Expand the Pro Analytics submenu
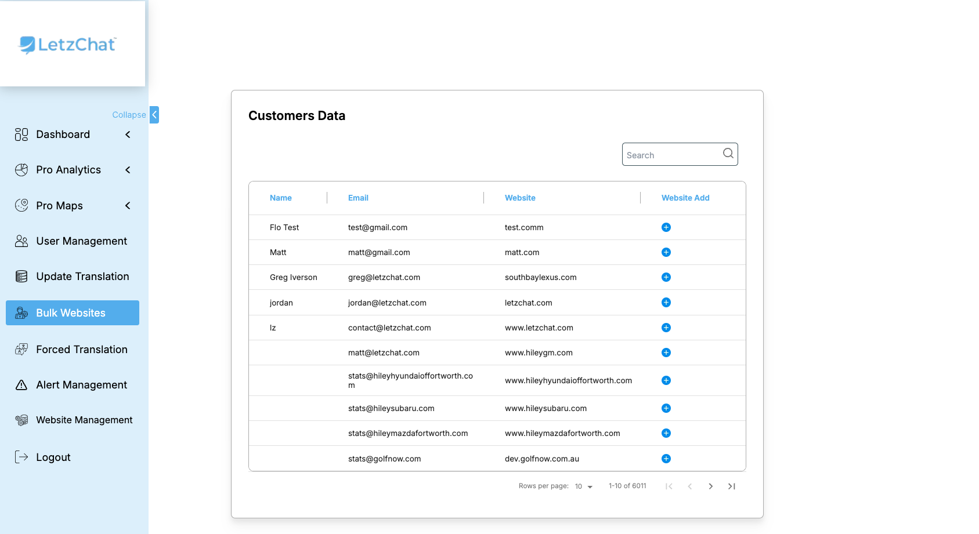The image size is (979, 534). click(x=128, y=170)
